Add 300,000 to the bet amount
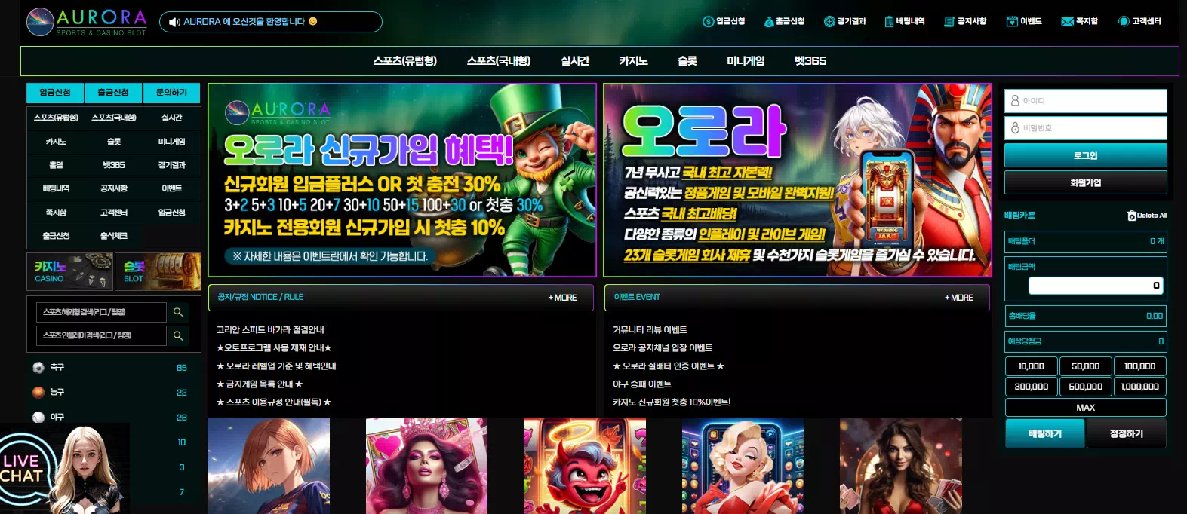The height and width of the screenshot is (514, 1187). (1031, 387)
